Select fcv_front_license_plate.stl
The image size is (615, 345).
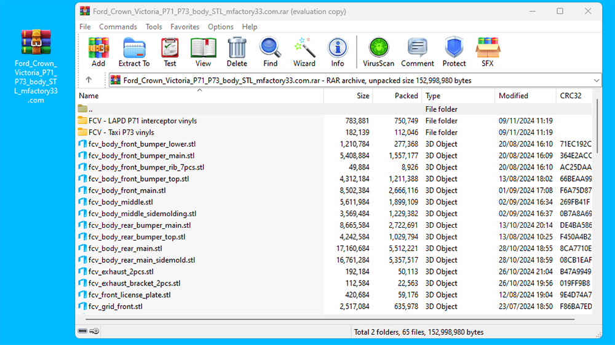(124, 295)
